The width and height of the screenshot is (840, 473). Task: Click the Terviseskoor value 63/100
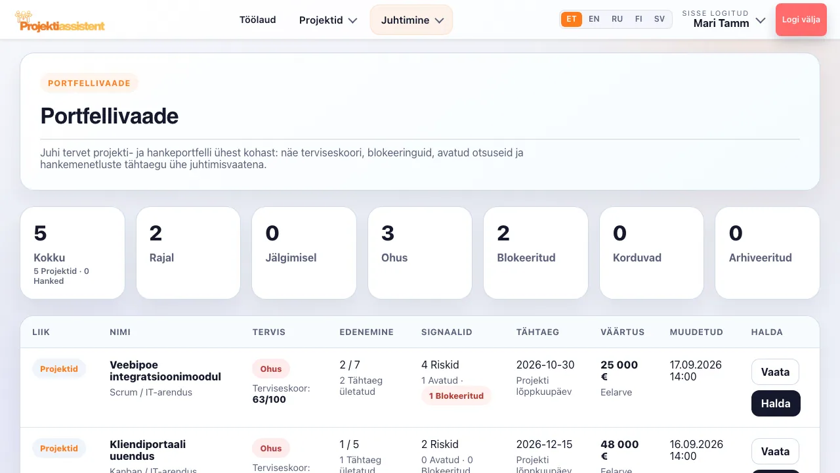click(269, 399)
